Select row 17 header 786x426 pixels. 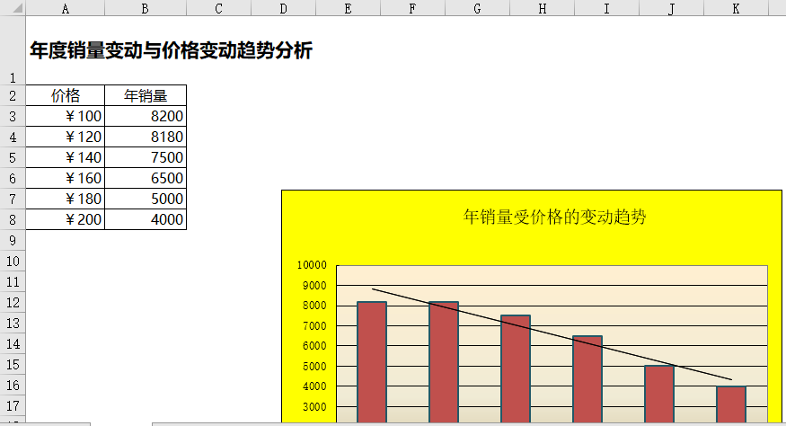click(13, 405)
